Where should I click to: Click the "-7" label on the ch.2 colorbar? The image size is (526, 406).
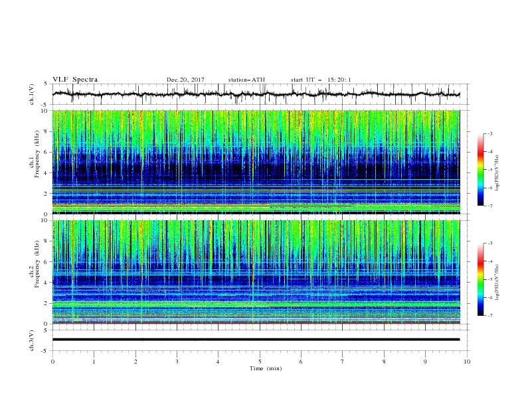coord(489,316)
